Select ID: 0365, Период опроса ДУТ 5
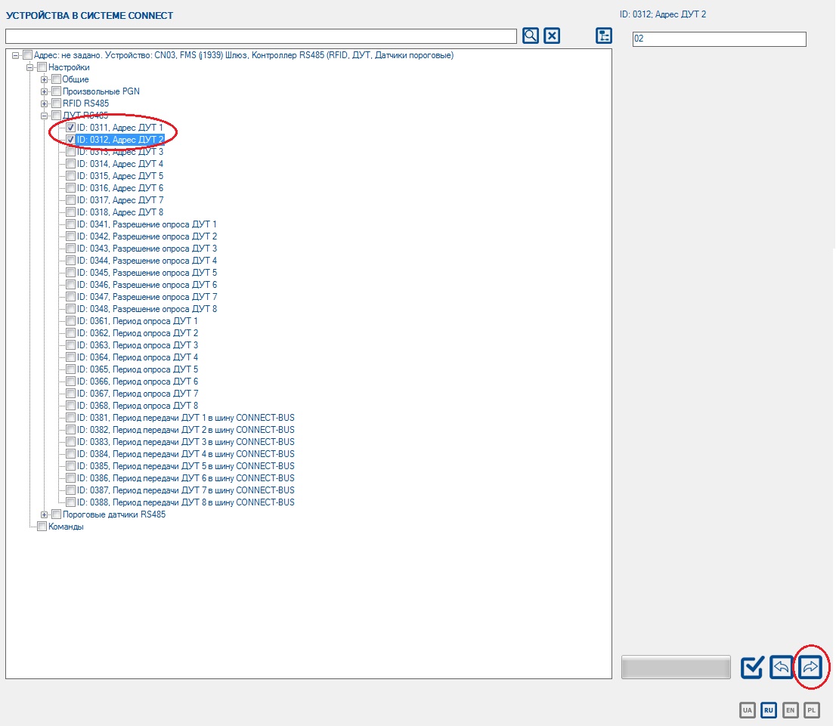The image size is (836, 726). click(x=138, y=369)
